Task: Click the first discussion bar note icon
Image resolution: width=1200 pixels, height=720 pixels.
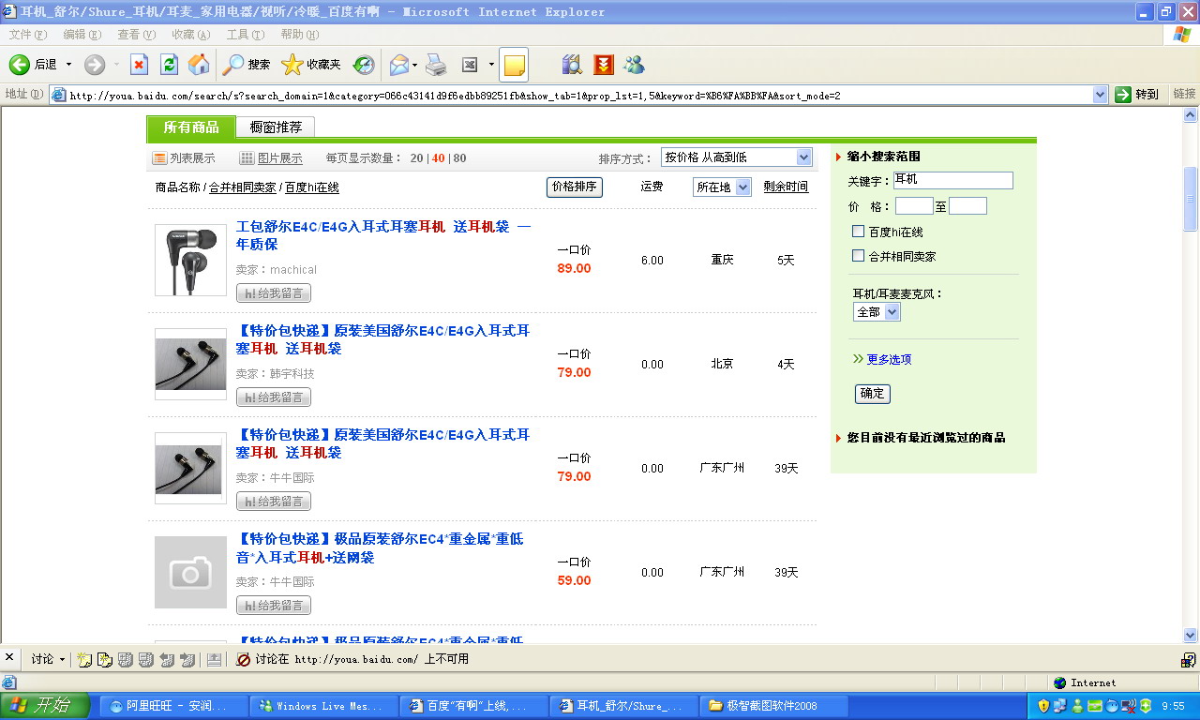Action: point(84,659)
